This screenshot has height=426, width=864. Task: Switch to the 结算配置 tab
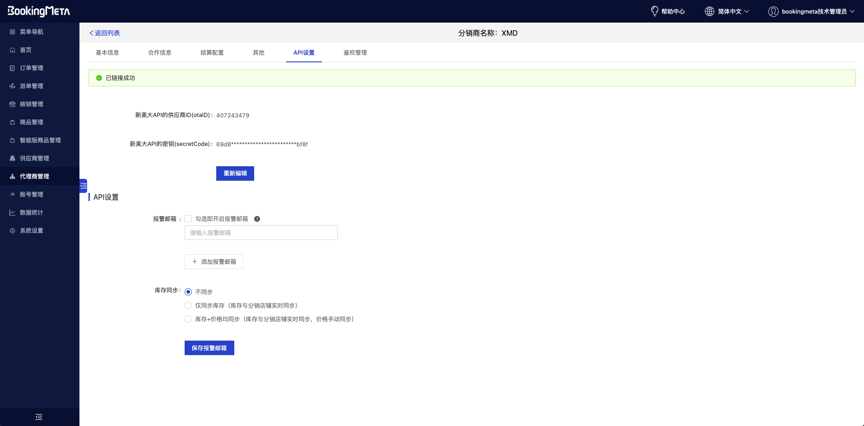pyautogui.click(x=212, y=53)
